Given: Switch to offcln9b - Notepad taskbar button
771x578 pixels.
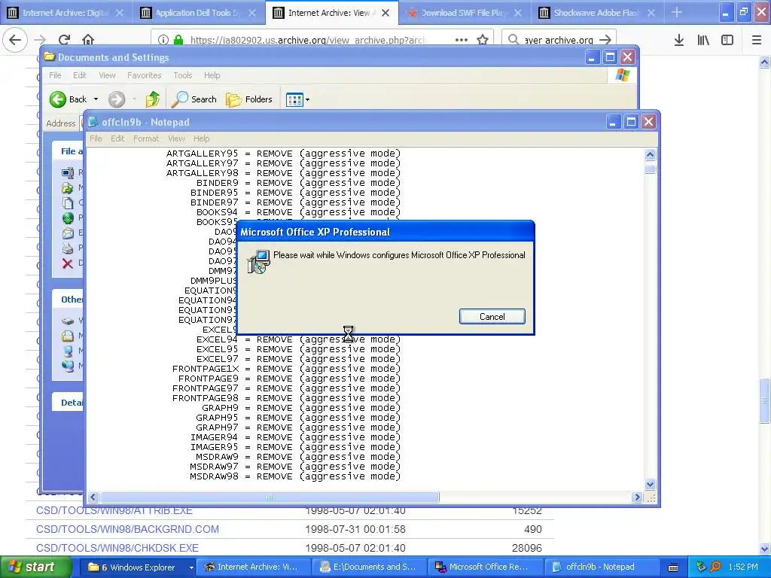Looking at the screenshot, I should coord(602,567).
